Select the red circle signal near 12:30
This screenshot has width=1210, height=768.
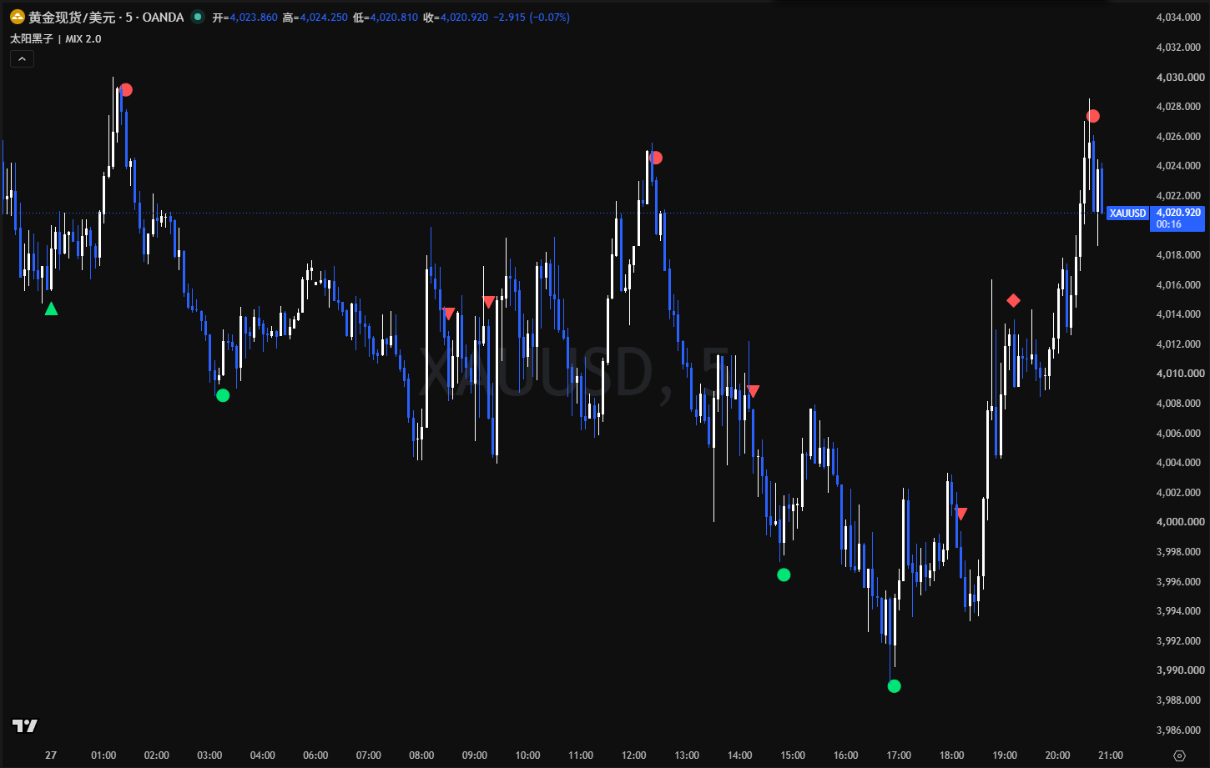(x=656, y=158)
